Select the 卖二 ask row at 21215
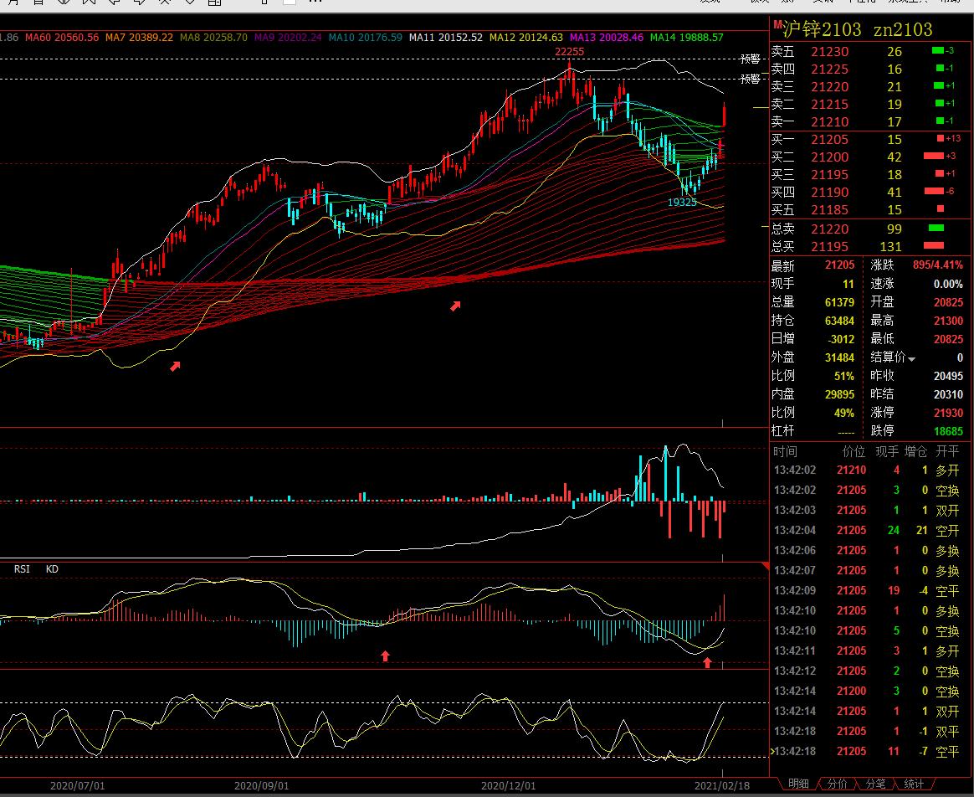 coord(871,104)
